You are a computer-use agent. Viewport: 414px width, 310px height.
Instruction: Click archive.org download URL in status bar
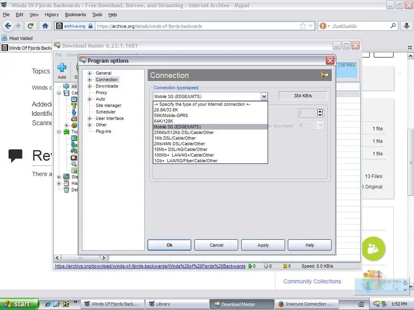150,266
